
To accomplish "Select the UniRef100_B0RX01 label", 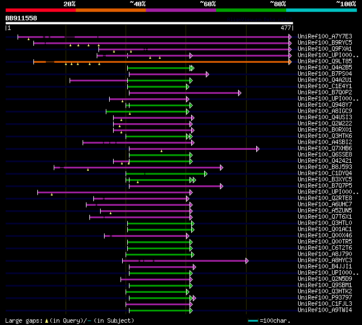I will coord(325,130).
